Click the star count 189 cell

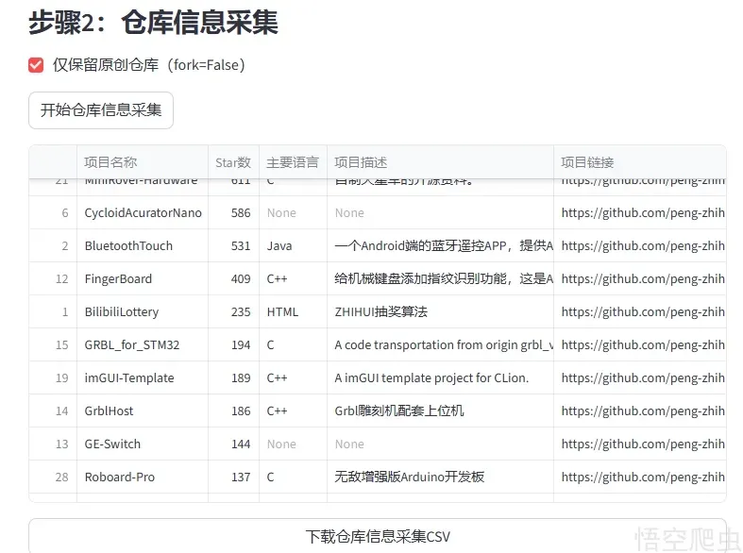(233, 377)
